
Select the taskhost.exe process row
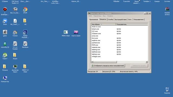(119, 52)
